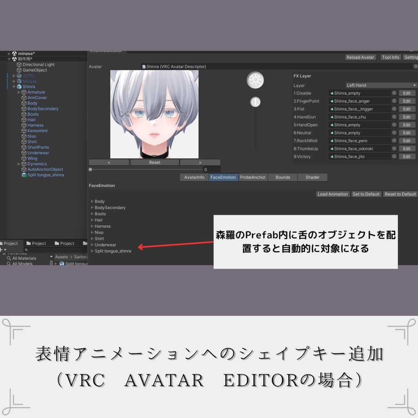Select the Armature object in hierarchy

(36, 92)
